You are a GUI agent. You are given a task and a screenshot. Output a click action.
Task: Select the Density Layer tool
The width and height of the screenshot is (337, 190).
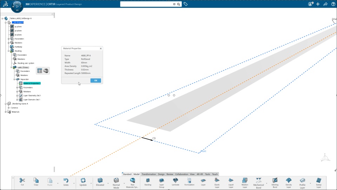coord(289,183)
